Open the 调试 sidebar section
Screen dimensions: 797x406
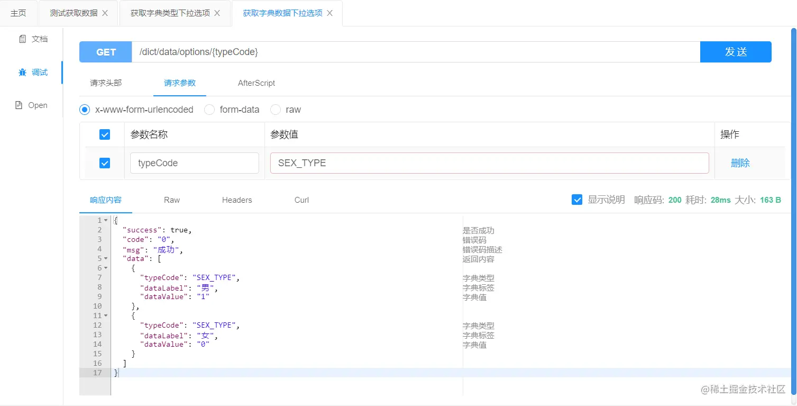point(32,73)
